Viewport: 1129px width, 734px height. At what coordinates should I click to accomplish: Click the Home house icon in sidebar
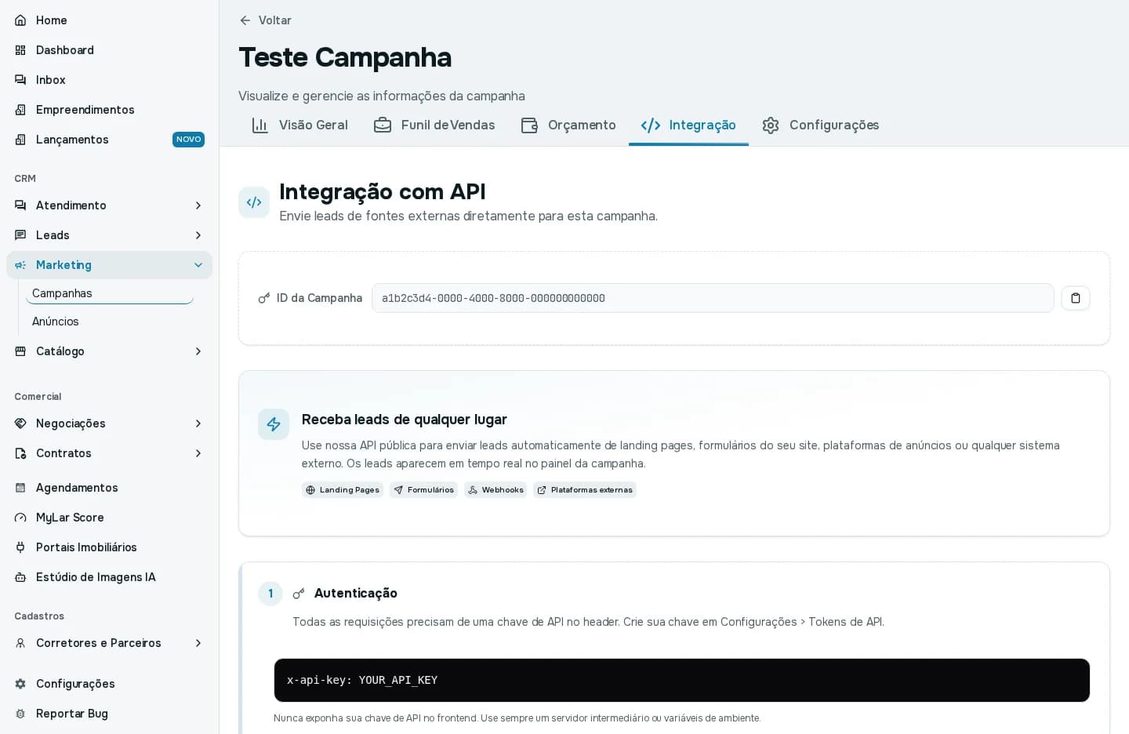20,20
